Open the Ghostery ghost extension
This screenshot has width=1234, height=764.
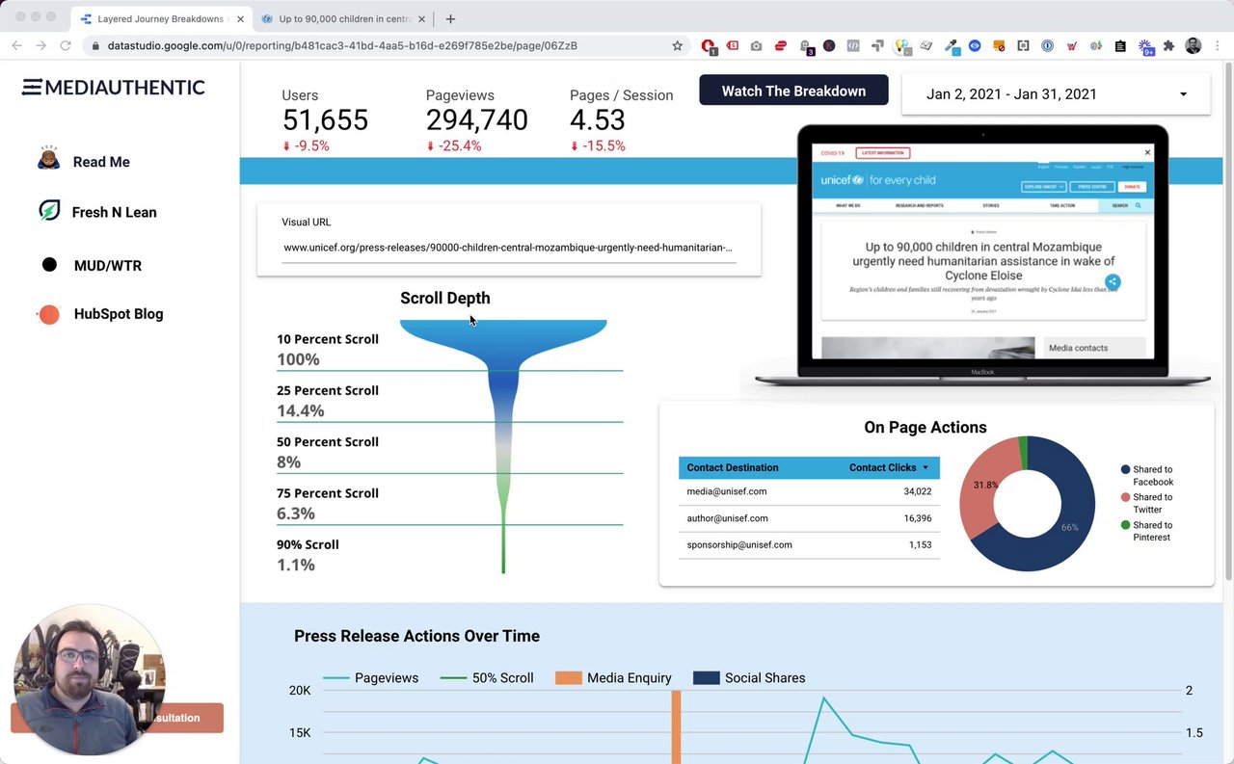pyautogui.click(x=805, y=46)
